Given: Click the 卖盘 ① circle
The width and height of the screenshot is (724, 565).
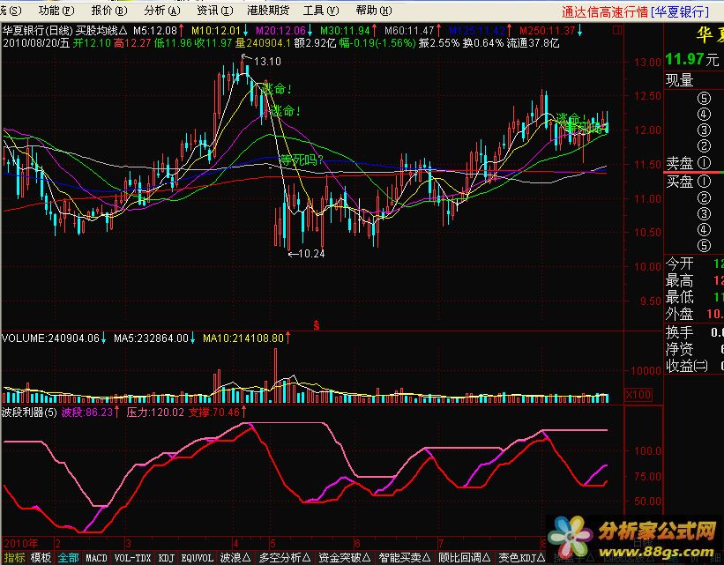Looking at the screenshot, I should [x=703, y=162].
